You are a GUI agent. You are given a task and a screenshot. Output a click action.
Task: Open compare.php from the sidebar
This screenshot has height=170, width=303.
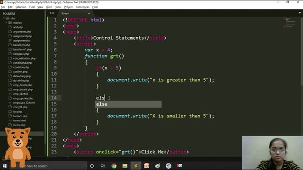click(x=21, y=54)
